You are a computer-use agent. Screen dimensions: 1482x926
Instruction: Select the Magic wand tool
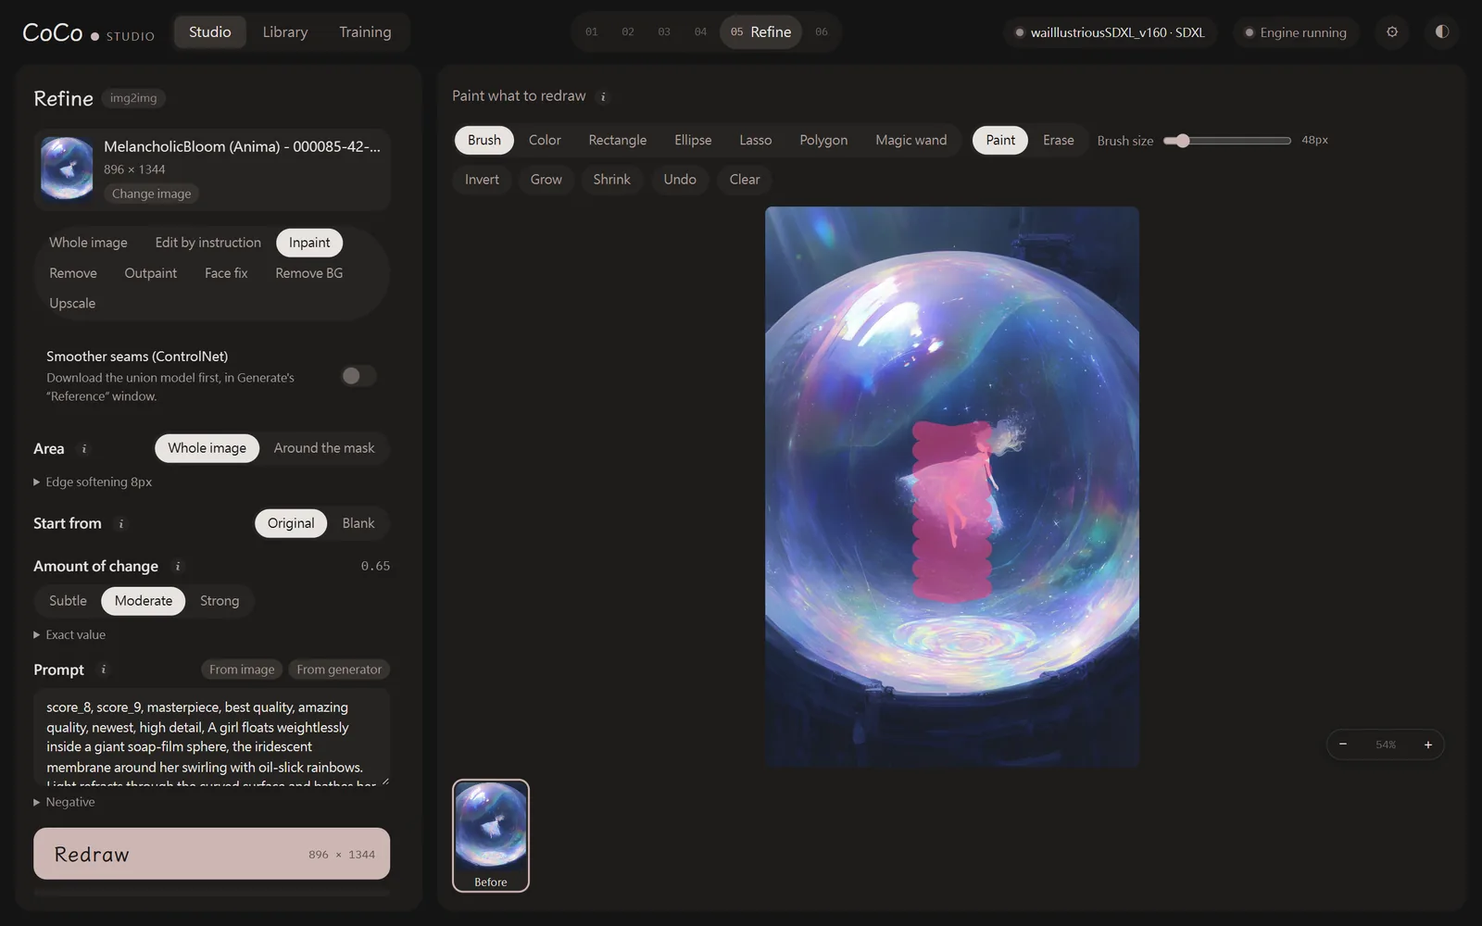coord(911,140)
